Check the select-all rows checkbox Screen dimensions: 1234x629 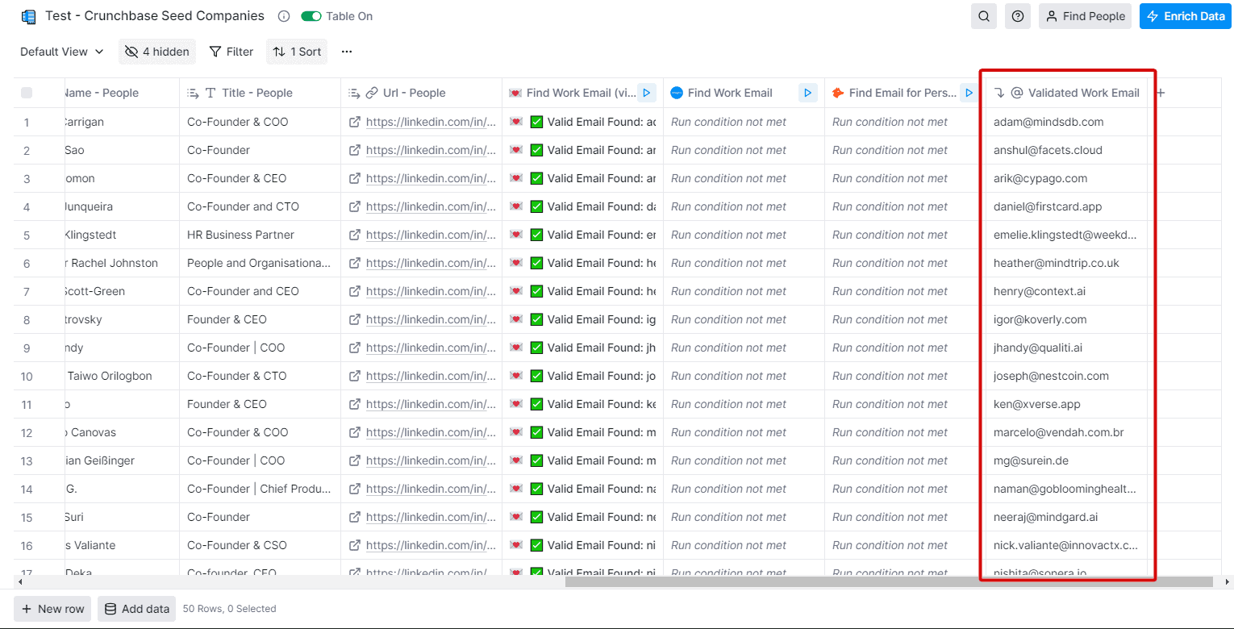(27, 93)
